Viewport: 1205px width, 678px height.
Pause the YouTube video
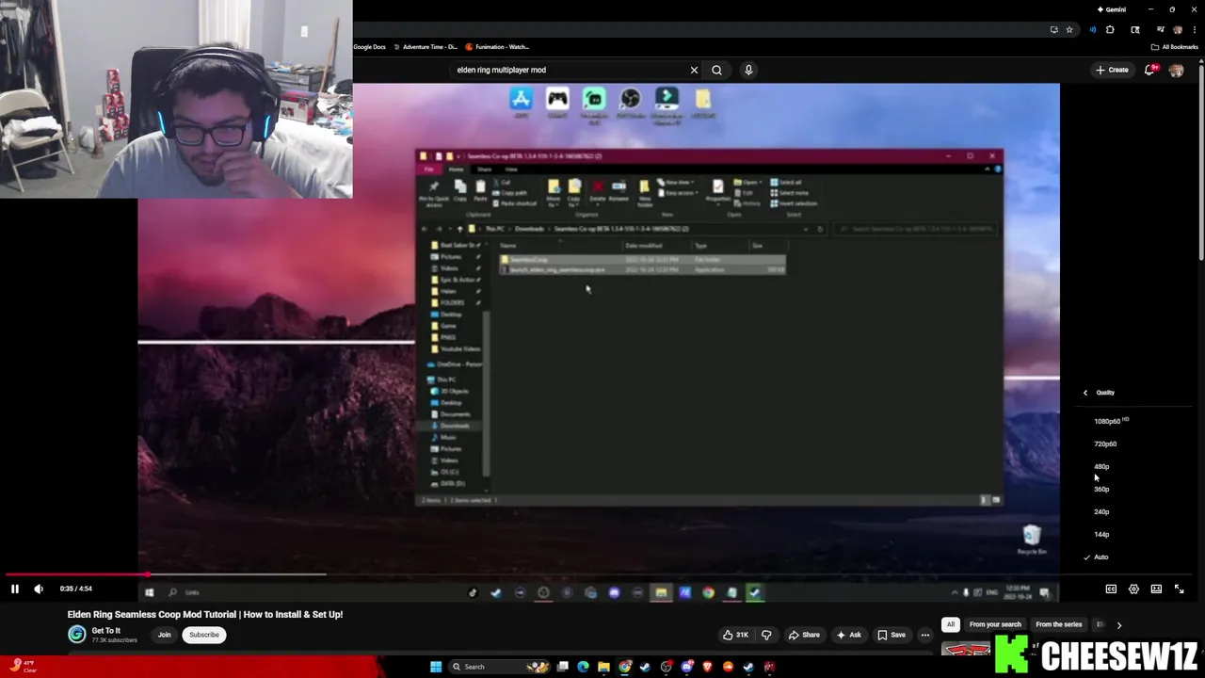coord(15,589)
